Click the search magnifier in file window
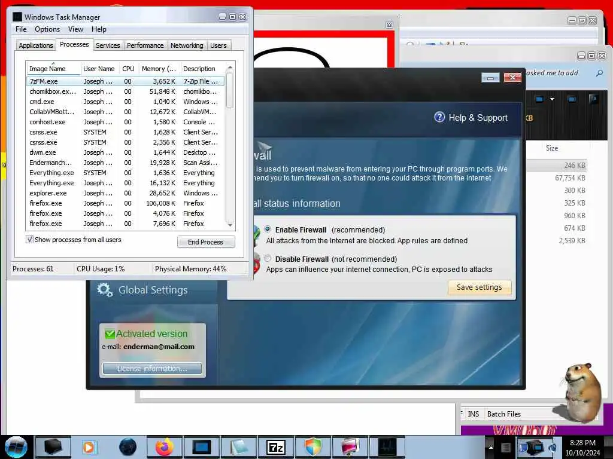 (599, 73)
